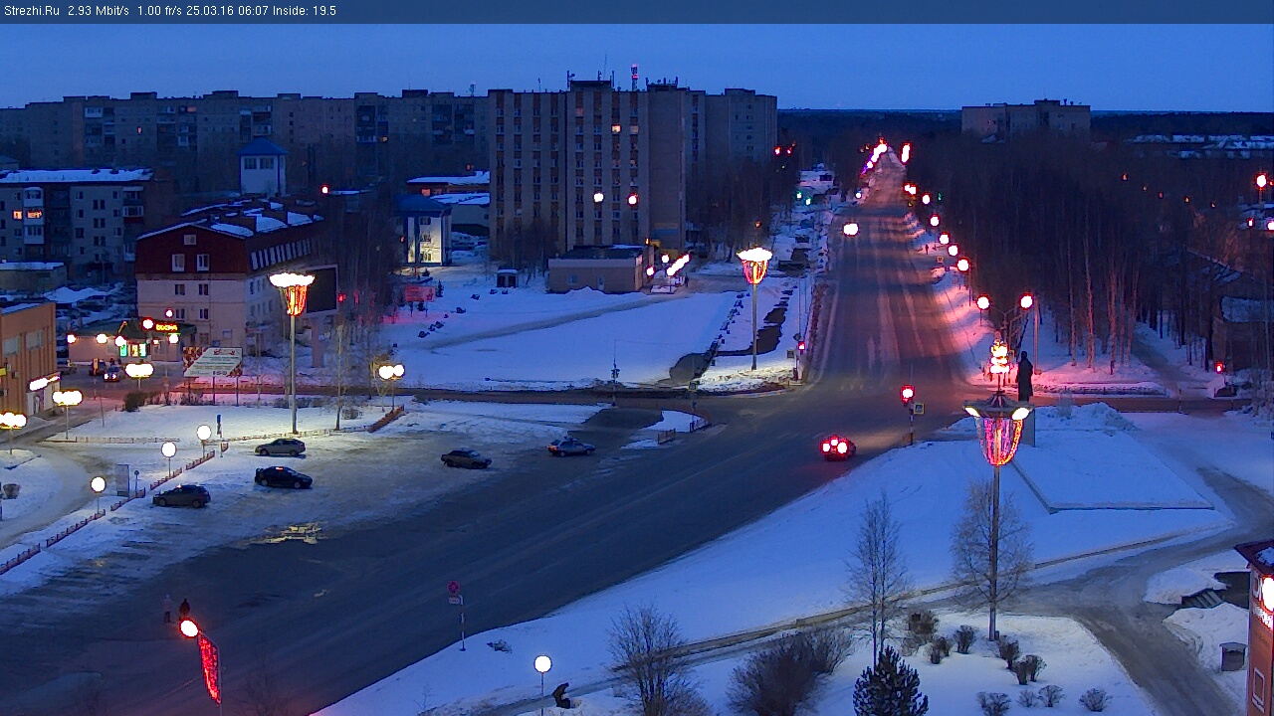Select the Inside: 19.5 temperature reading
Screen dimensions: 1274x716
(x=305, y=11)
